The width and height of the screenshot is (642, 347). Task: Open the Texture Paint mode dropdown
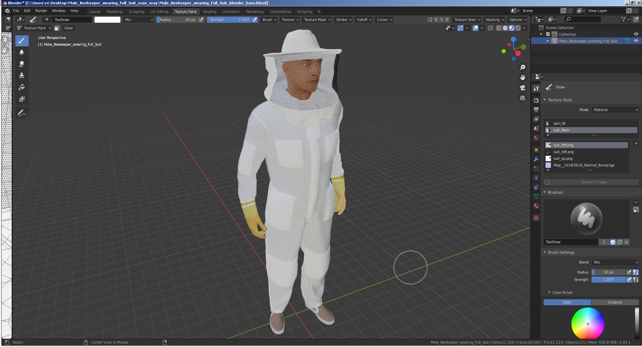pos(34,28)
